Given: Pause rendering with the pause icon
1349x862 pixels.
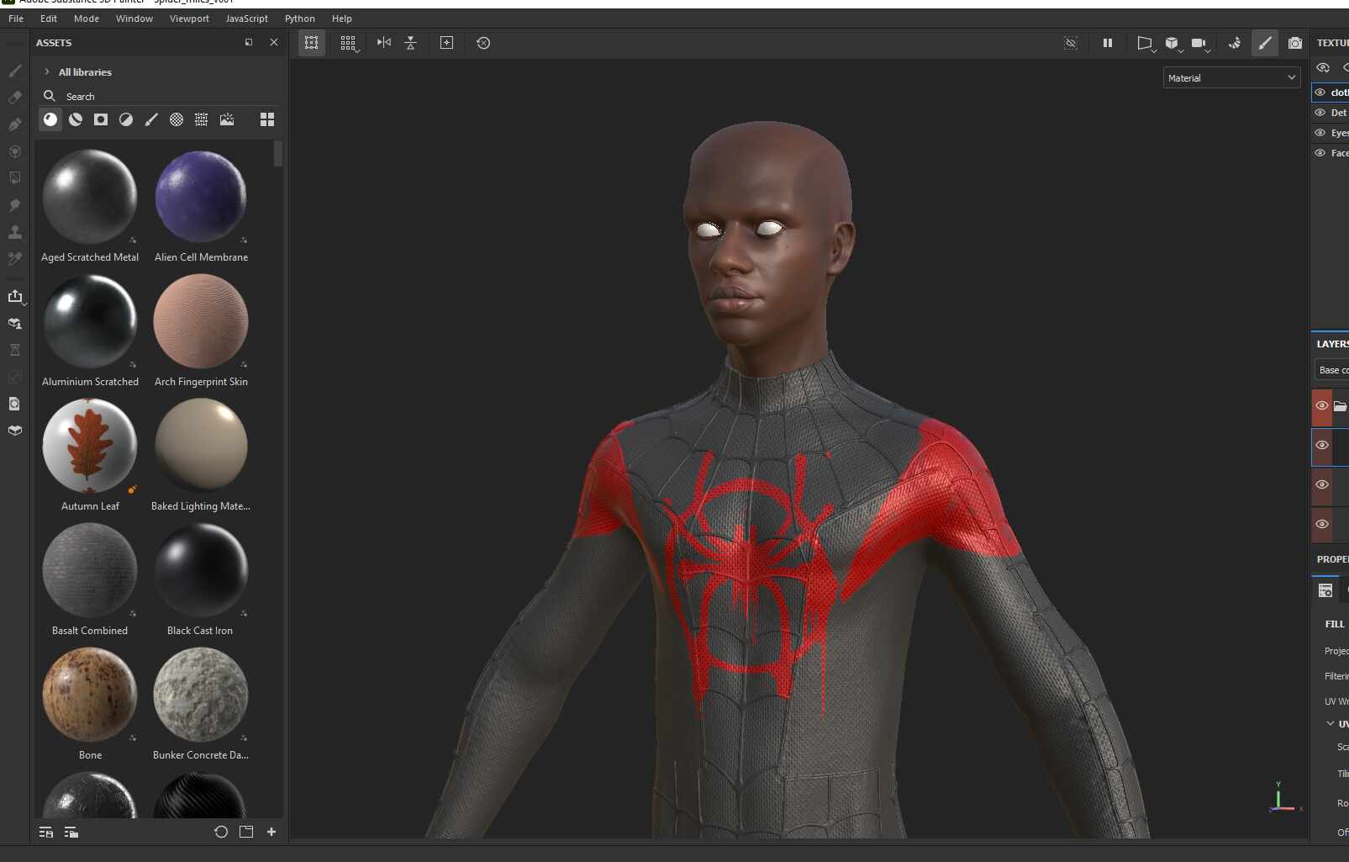Looking at the screenshot, I should pos(1108,43).
